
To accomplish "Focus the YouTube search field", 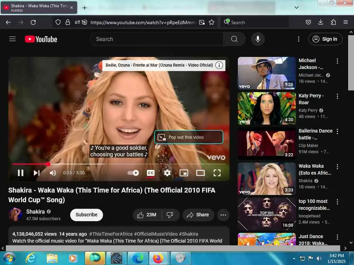I will [157, 39].
